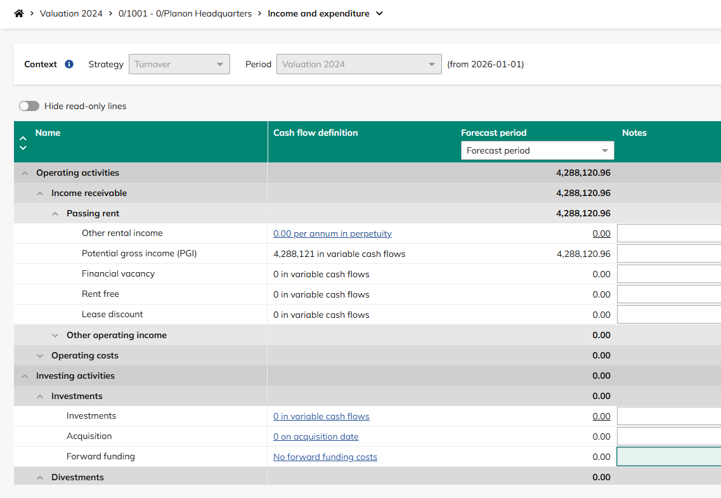The image size is (721, 498).
Task: Collapse the Passing rent group
Action: (55, 213)
